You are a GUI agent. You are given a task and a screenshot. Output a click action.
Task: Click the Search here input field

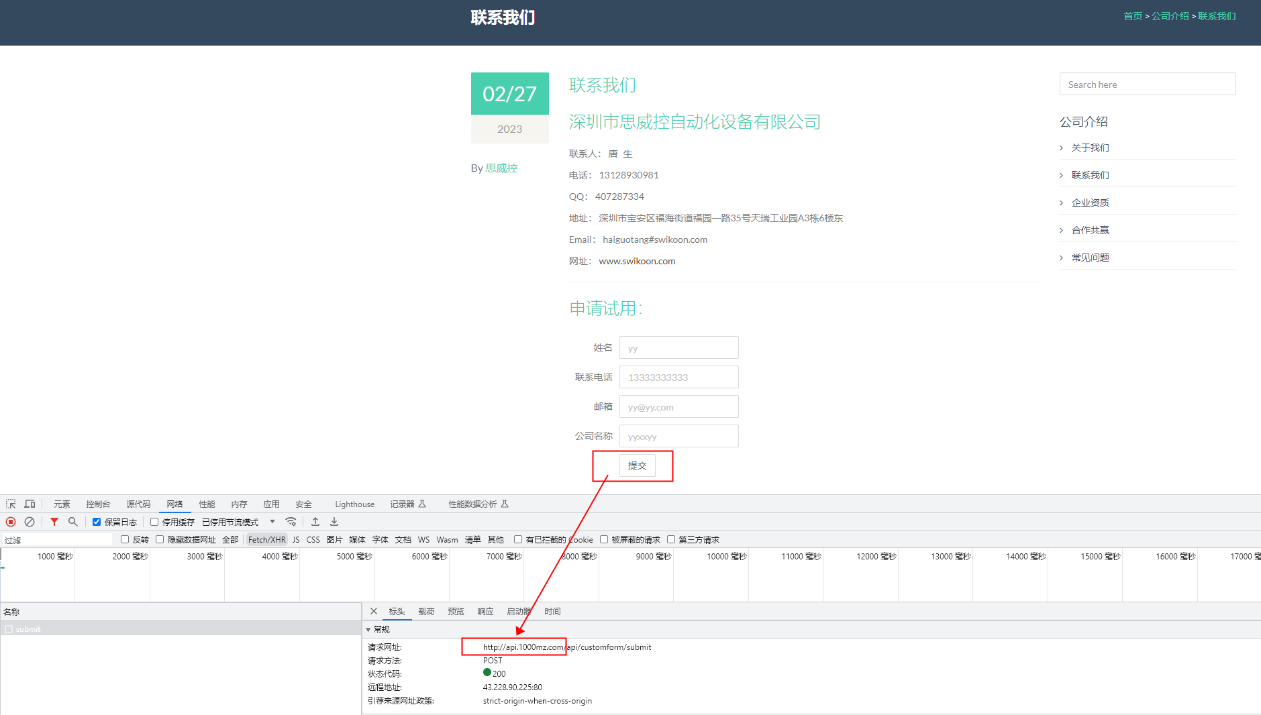(x=1147, y=85)
